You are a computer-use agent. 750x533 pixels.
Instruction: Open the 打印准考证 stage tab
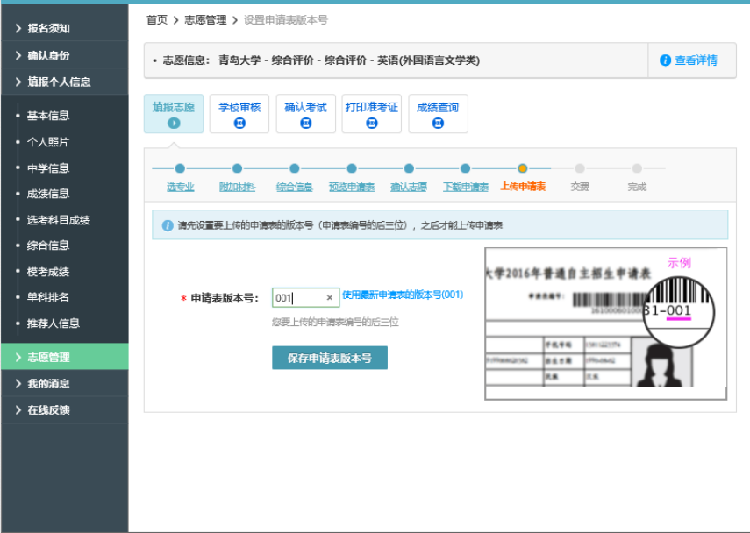pos(371,114)
